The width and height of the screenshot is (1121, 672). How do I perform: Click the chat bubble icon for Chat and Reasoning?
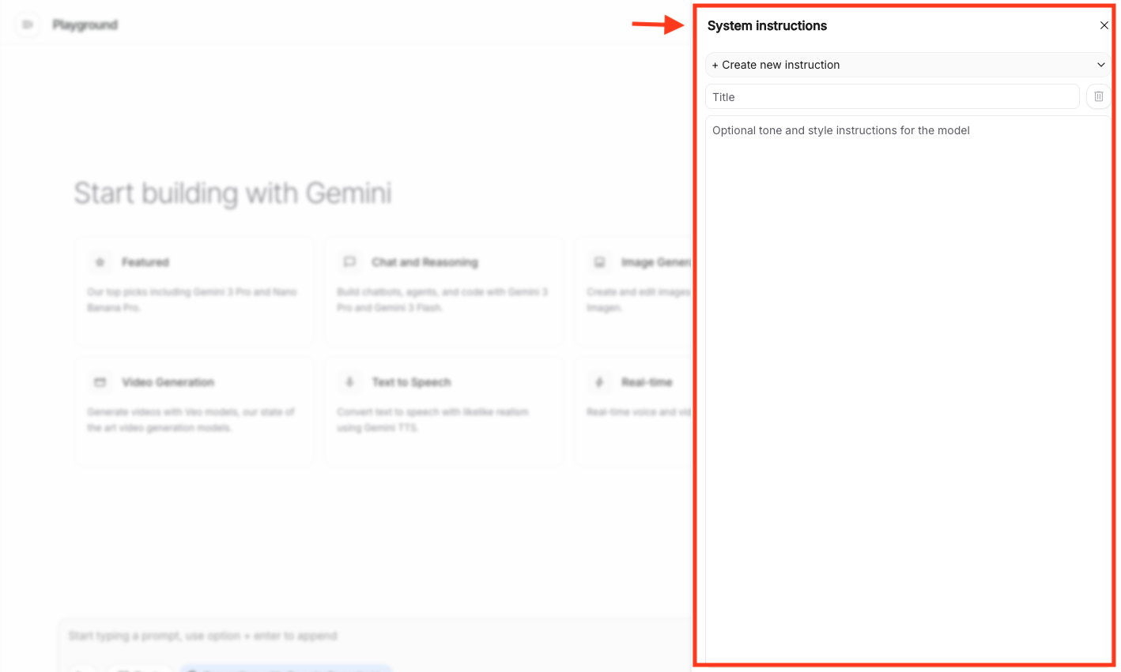coord(349,262)
